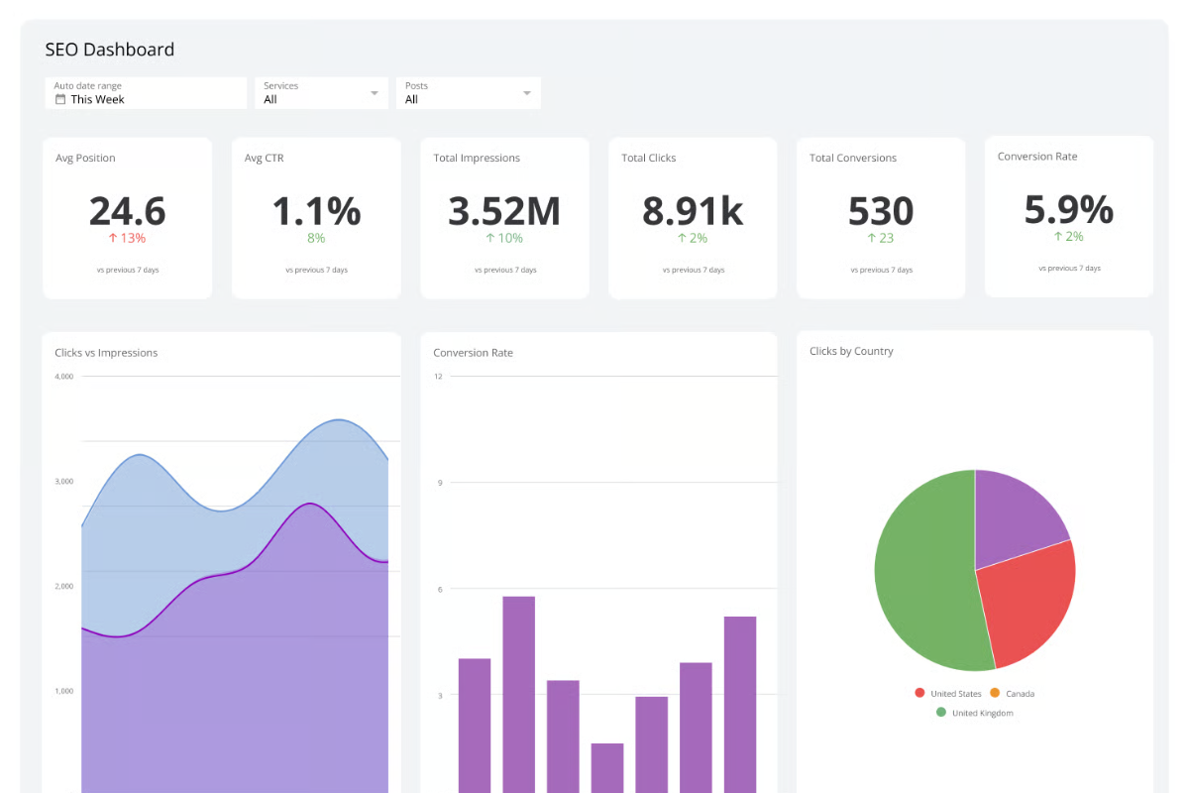Click the Clicks by Country panel header
1189x793 pixels.
click(x=852, y=350)
